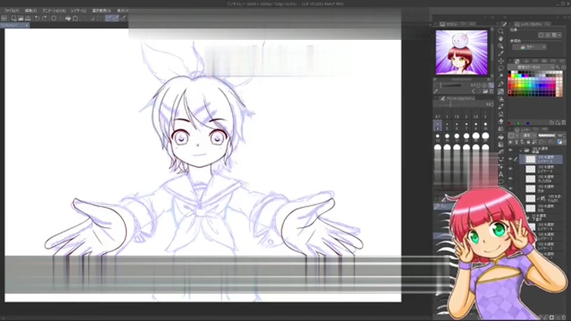Click the Undo arrow in the toolbar
Viewport: 571px width, 321px height.
tap(37, 18)
